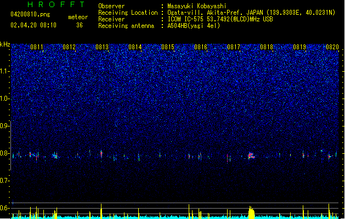
Task: Click the kHz axis unit label
Action: coord(5,44)
